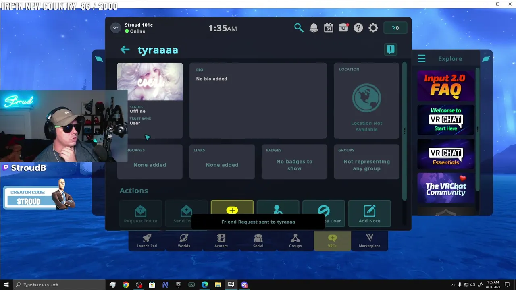516x290 pixels.
Task: Open the notifications bell
Action: pyautogui.click(x=314, y=28)
